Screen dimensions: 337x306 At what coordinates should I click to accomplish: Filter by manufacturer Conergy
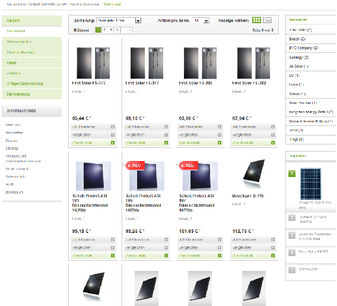[299, 58]
